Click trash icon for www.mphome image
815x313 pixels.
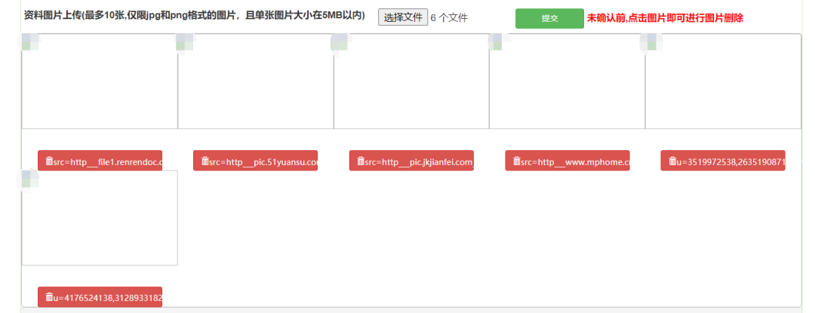[517, 161]
